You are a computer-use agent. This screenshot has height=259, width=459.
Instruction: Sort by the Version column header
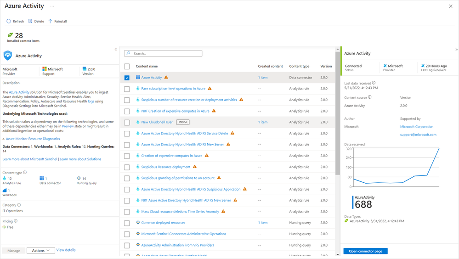click(326, 66)
